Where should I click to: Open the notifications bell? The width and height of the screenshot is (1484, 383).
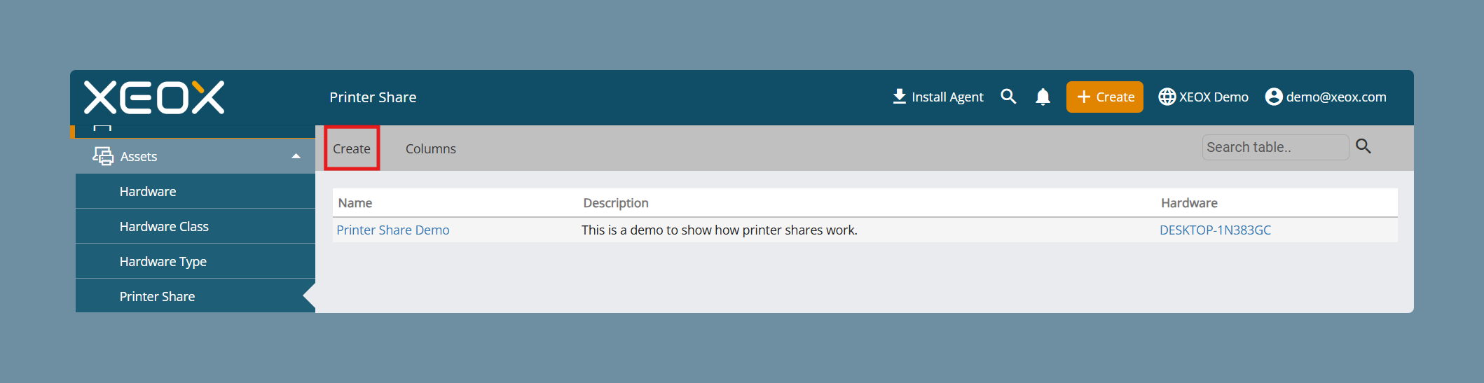(1043, 97)
